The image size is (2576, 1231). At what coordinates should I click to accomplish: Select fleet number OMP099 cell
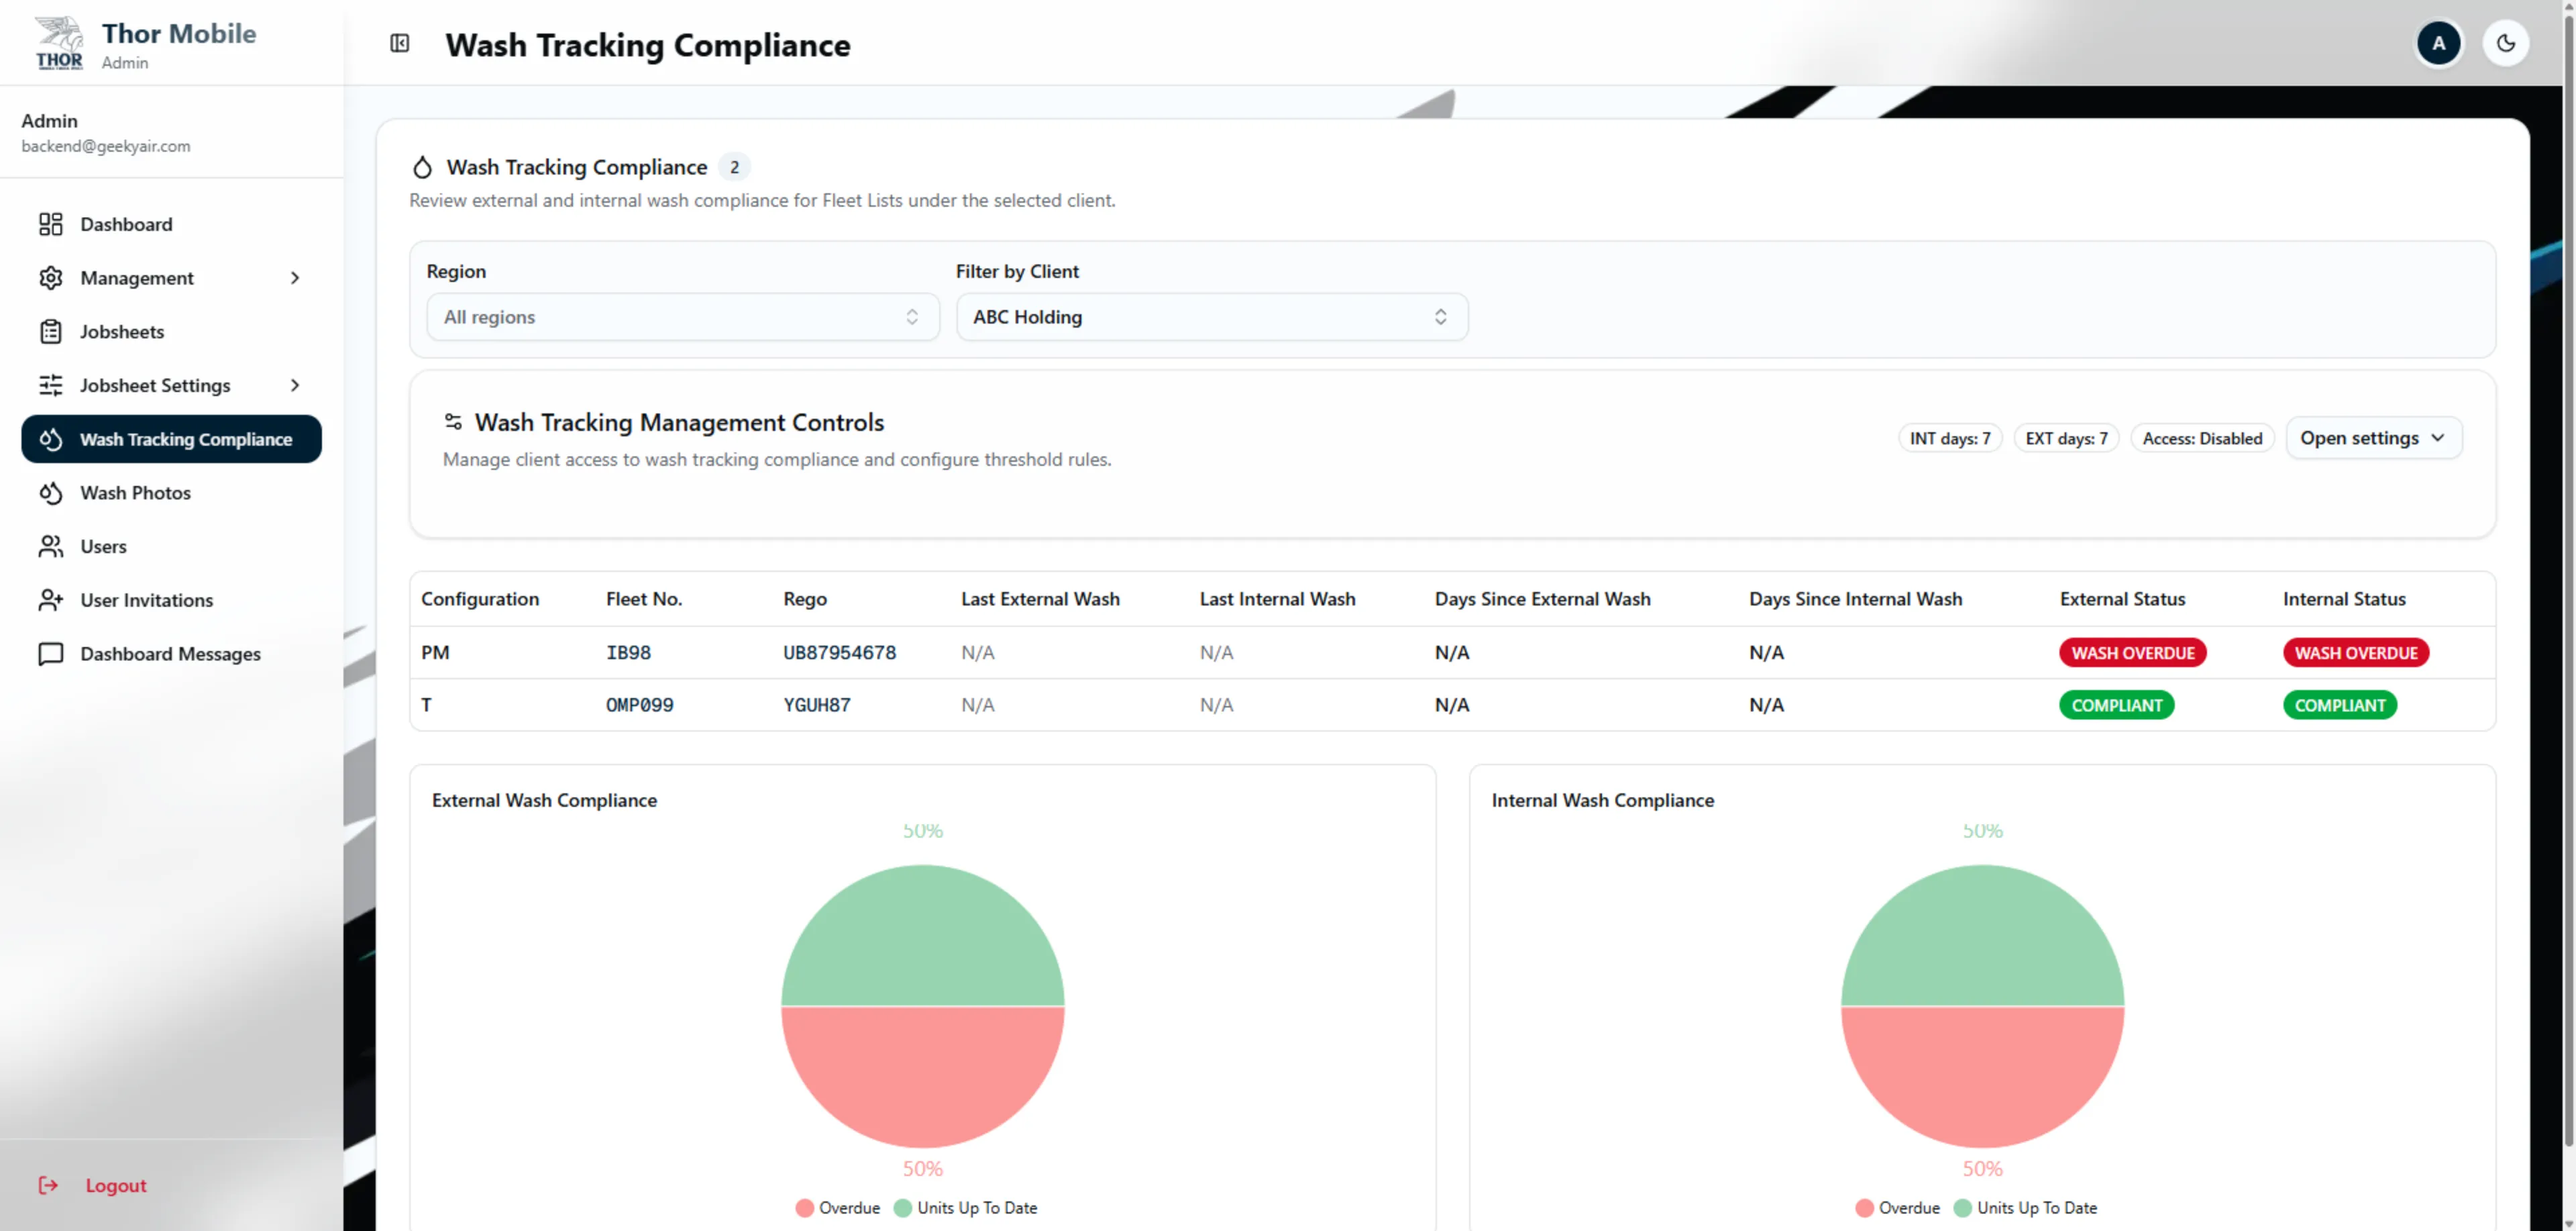click(639, 705)
